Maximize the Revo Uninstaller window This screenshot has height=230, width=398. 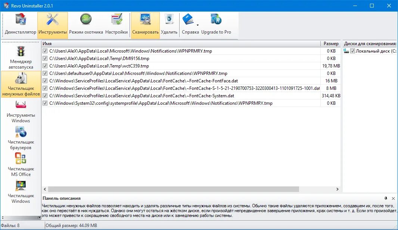point(372,6)
